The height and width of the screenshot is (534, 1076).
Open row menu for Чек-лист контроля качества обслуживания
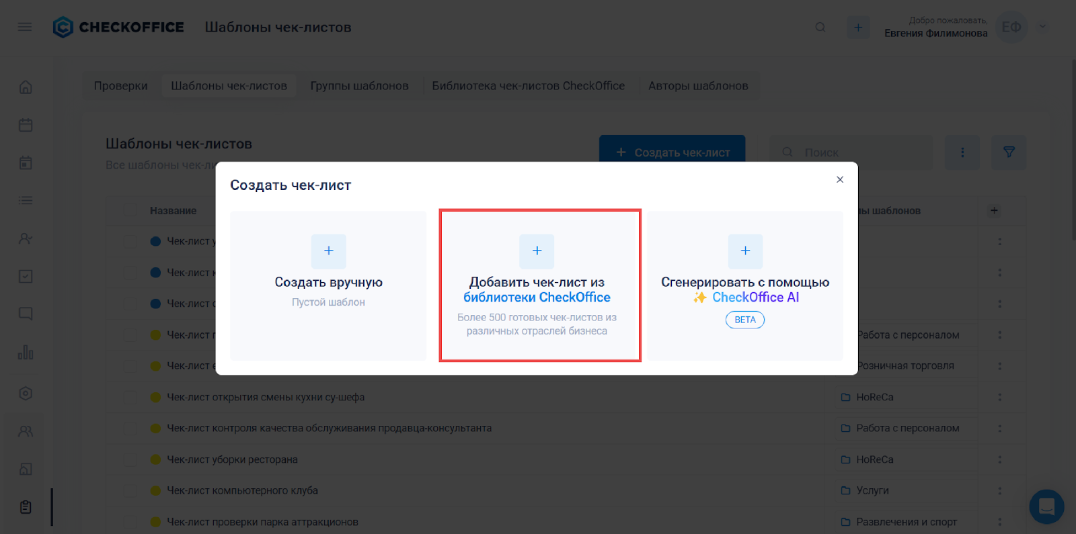click(x=1000, y=428)
